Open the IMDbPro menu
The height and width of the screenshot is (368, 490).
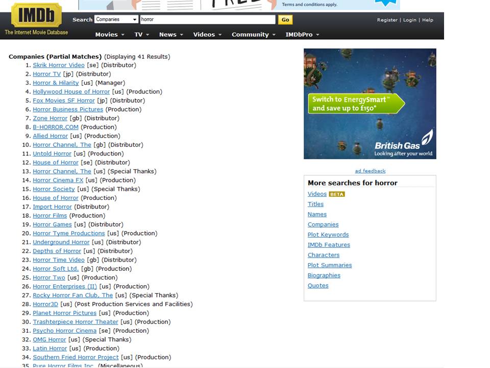pyautogui.click(x=302, y=34)
